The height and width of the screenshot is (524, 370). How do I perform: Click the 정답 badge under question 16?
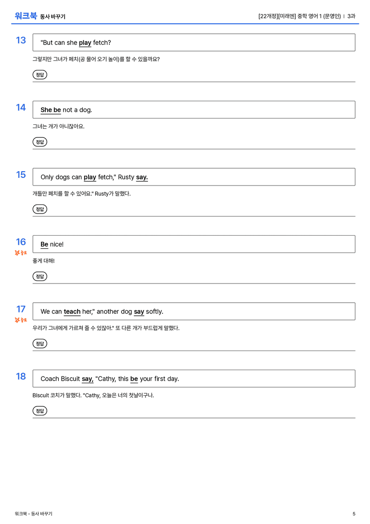click(x=40, y=276)
